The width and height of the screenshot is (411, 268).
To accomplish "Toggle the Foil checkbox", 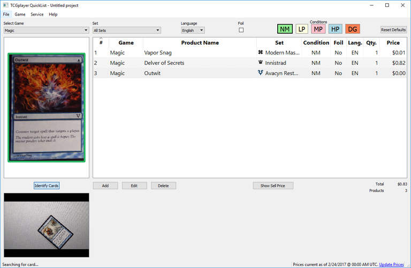I will point(241,30).
